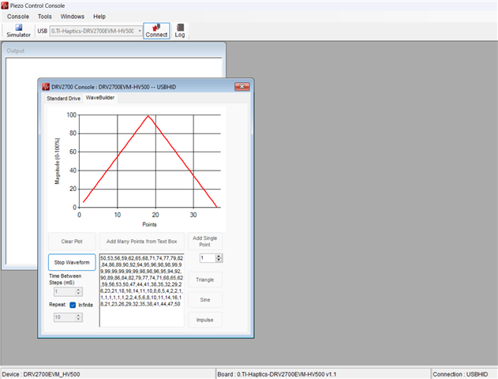Click the Clear Plot button

point(72,242)
